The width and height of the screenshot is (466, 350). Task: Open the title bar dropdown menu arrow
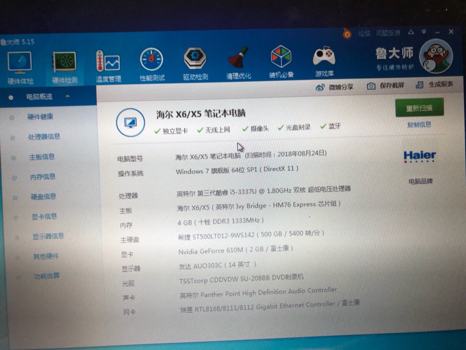[424, 32]
